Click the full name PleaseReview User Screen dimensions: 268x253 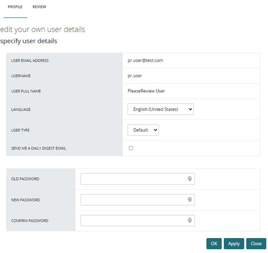click(147, 91)
